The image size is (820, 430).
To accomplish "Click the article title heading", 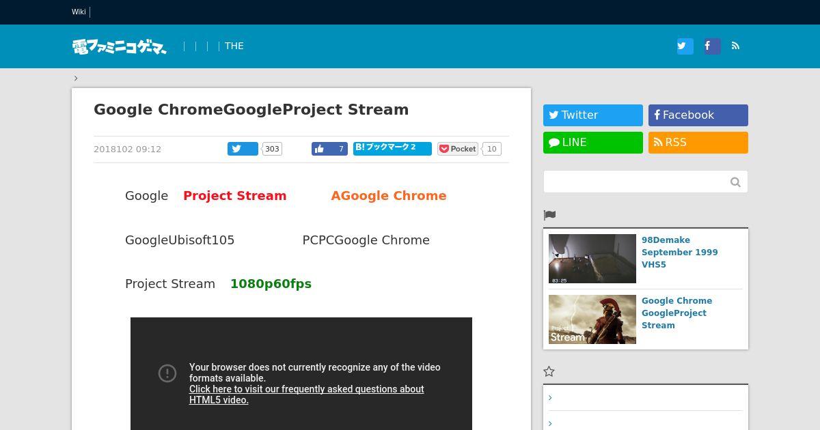I will (251, 109).
